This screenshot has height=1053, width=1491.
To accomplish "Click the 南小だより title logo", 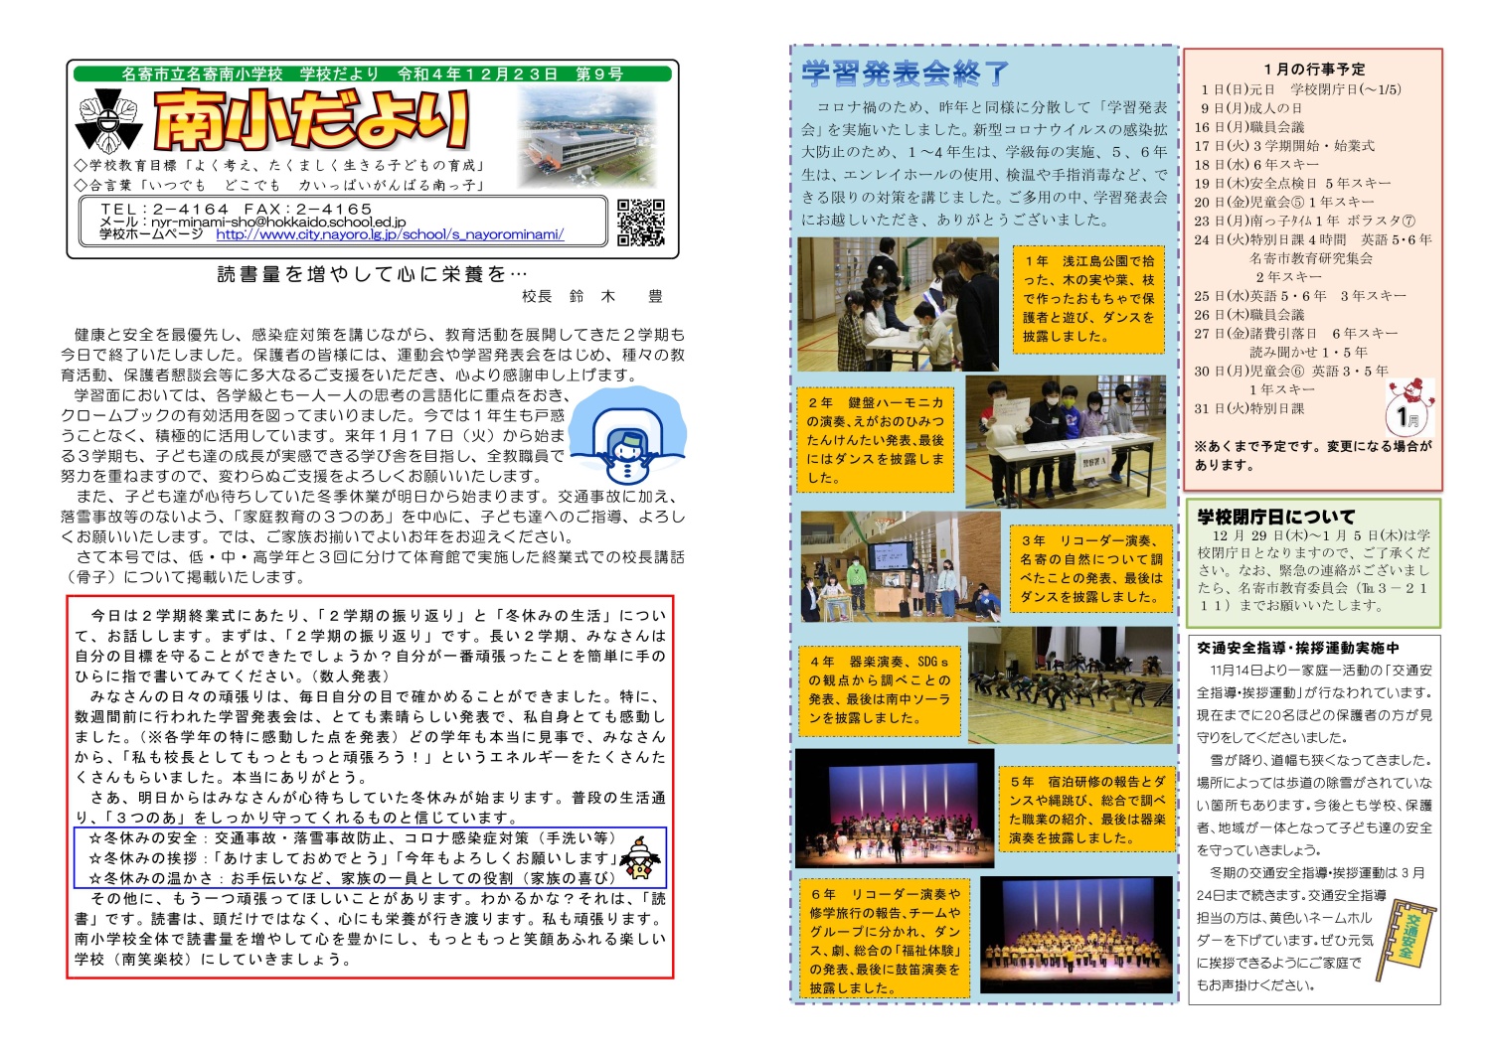I will (311, 119).
